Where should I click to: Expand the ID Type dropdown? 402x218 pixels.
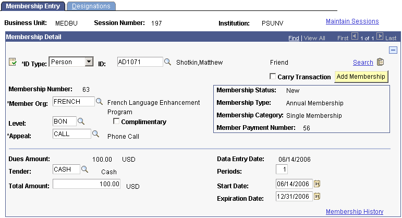(89, 62)
